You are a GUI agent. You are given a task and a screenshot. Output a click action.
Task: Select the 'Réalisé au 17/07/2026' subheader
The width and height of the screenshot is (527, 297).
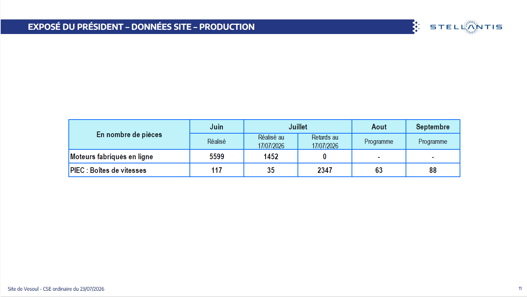pos(271,142)
